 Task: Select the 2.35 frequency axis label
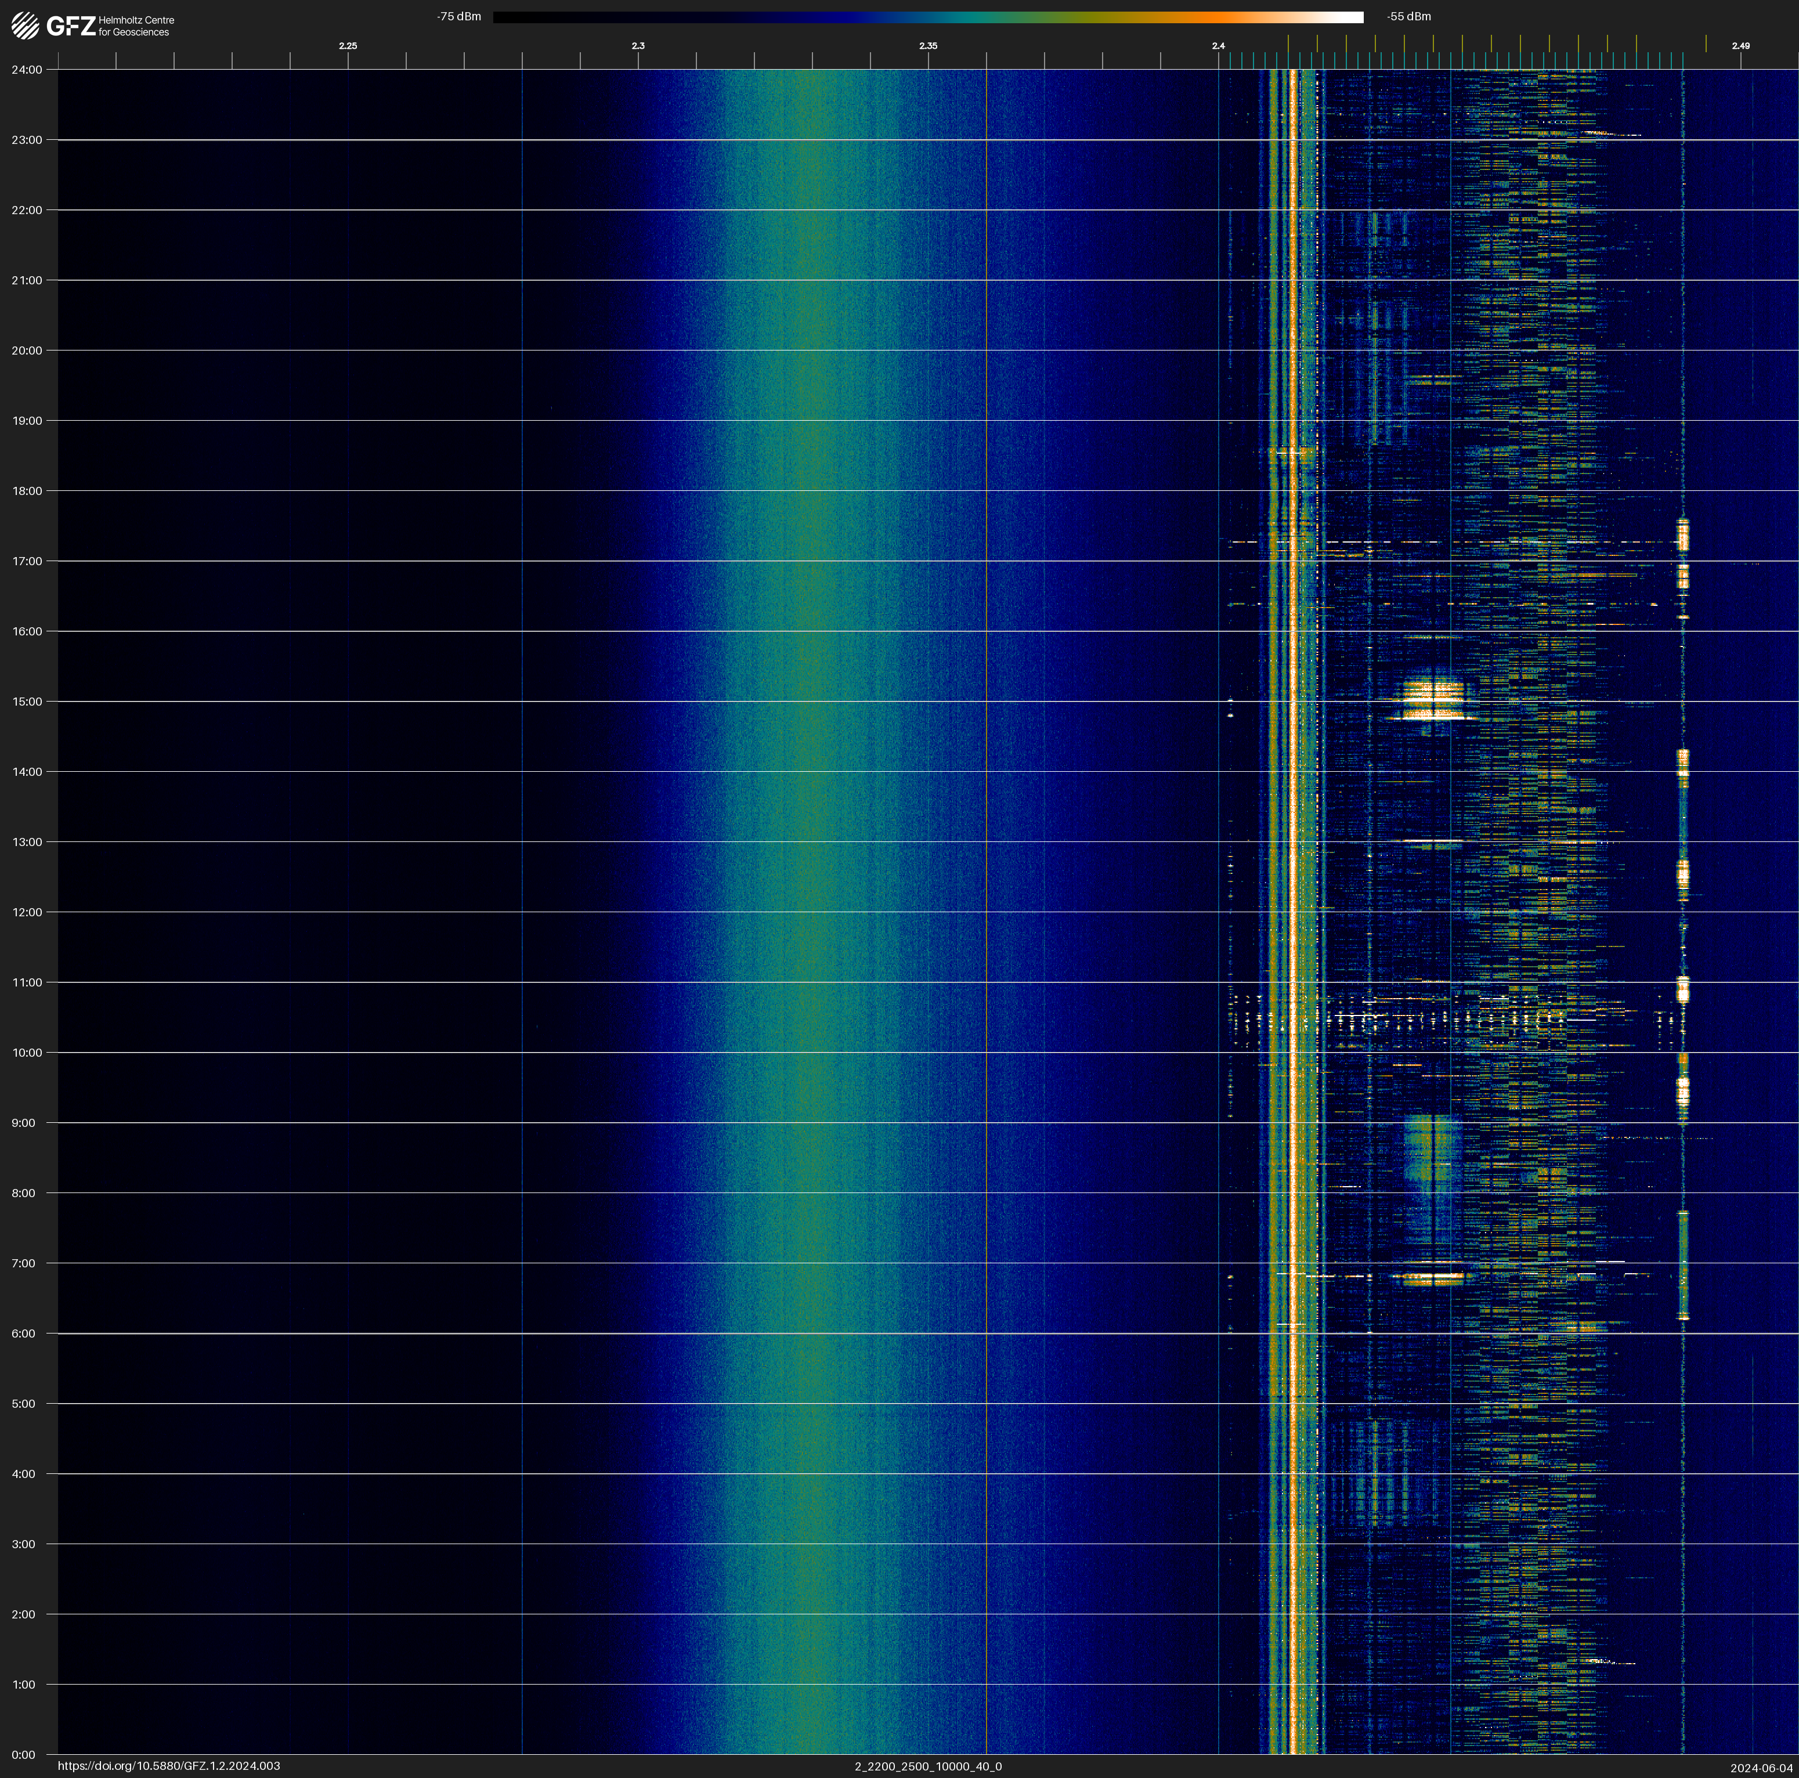pos(929,46)
